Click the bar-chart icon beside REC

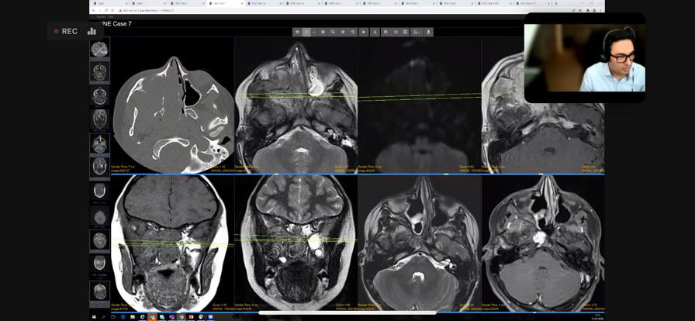pos(92,31)
